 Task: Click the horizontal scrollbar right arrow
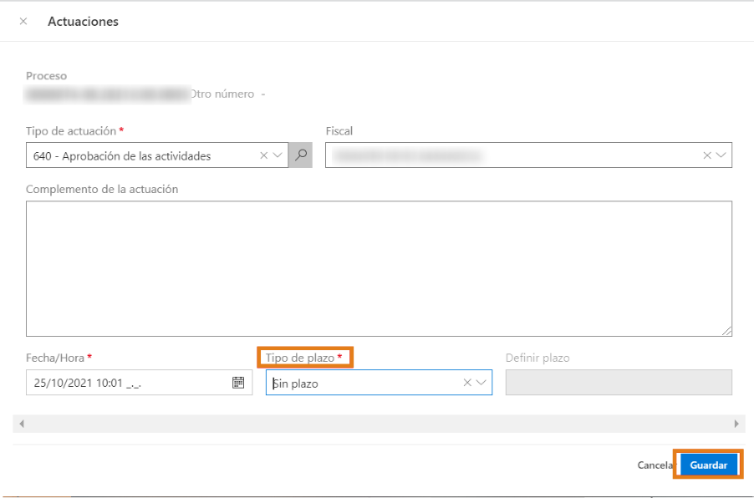(736, 424)
